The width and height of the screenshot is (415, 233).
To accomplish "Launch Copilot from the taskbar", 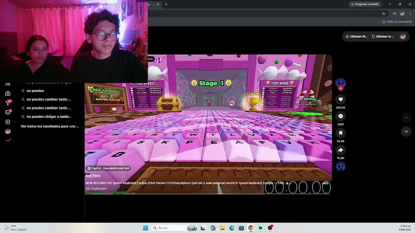I will click(x=213, y=228).
